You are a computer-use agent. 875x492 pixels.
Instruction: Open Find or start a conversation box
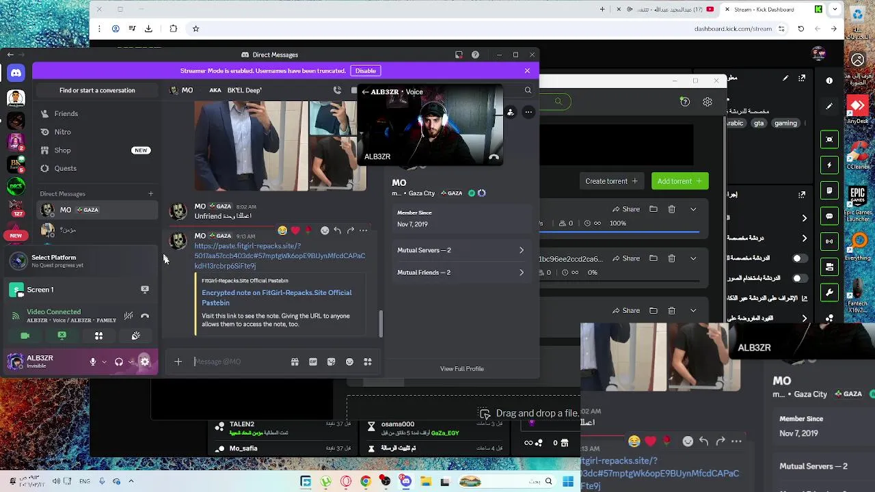[97, 90]
